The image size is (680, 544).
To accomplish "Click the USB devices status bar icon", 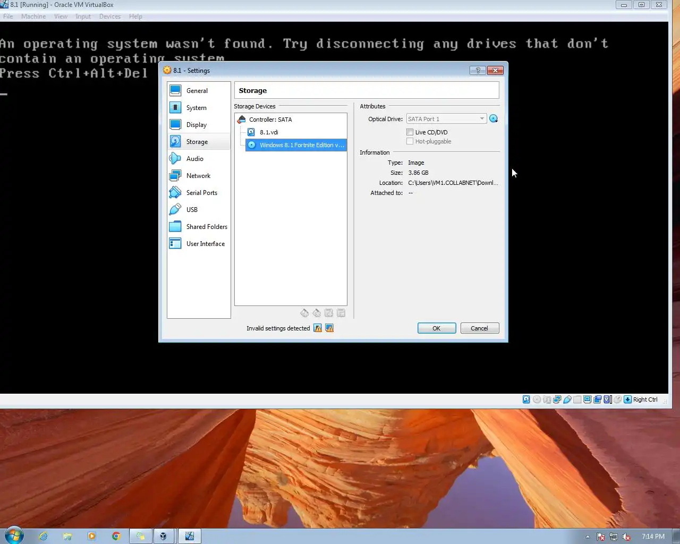I will (567, 399).
